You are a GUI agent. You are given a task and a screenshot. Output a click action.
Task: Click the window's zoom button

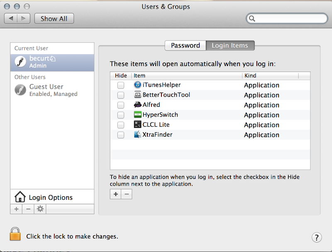27,6
